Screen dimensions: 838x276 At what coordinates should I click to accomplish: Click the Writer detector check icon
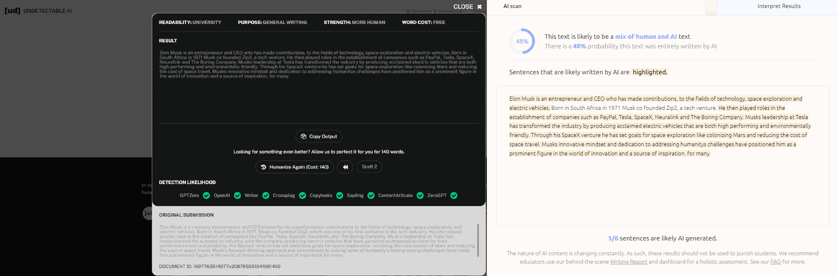[x=265, y=195]
